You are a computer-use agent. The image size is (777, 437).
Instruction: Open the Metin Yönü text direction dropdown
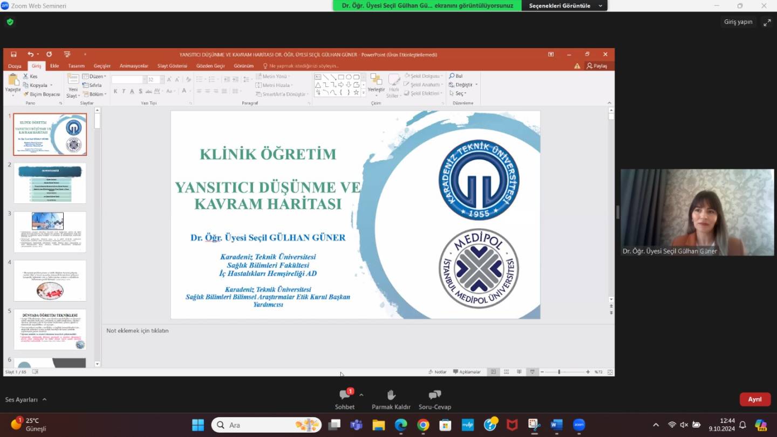273,77
